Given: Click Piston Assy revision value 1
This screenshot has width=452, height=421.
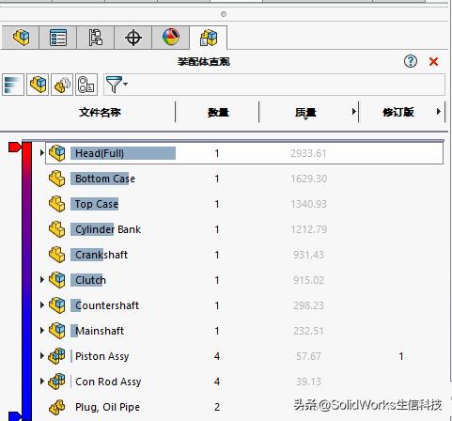Looking at the screenshot, I should (x=401, y=356).
